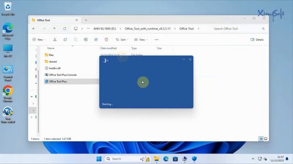Select Office Tool Plus application file
This screenshot has height=164, width=293.
(58, 82)
